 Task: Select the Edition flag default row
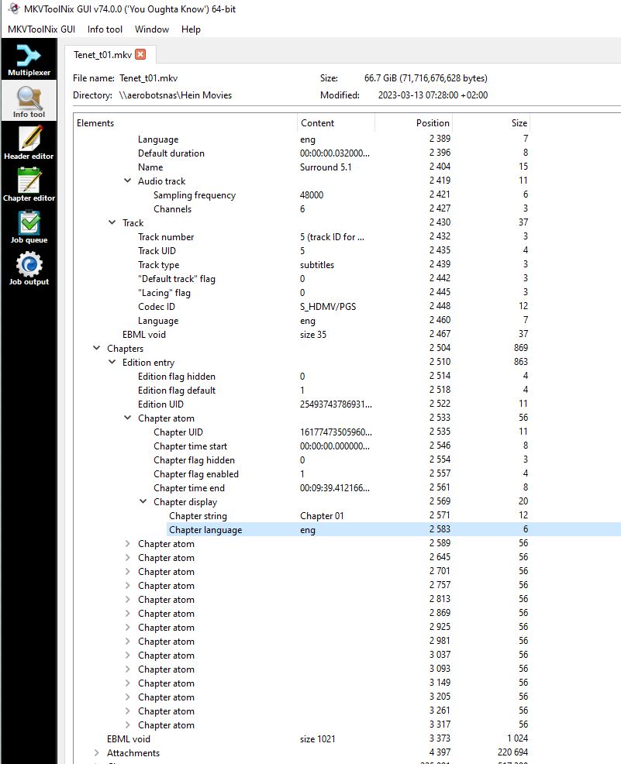347,390
